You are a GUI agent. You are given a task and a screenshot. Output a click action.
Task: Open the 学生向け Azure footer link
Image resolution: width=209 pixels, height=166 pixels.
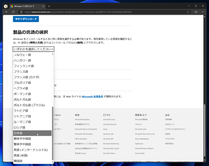[x=81, y=153]
